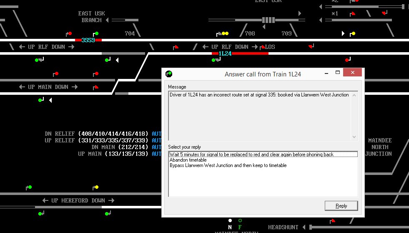The height and width of the screenshot is (233, 409).
Task: Minimize the Answer call dialog
Action: tap(326, 73)
